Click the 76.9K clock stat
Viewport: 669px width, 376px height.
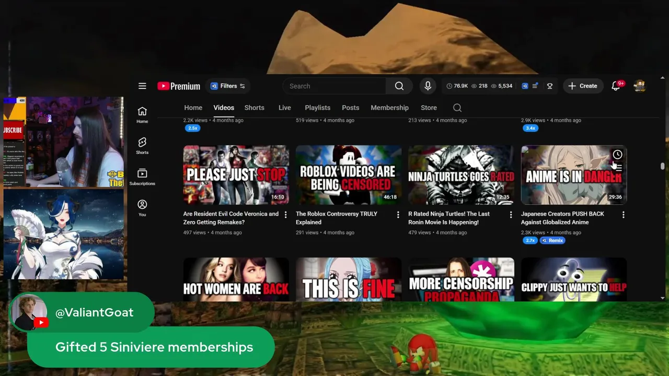(457, 86)
